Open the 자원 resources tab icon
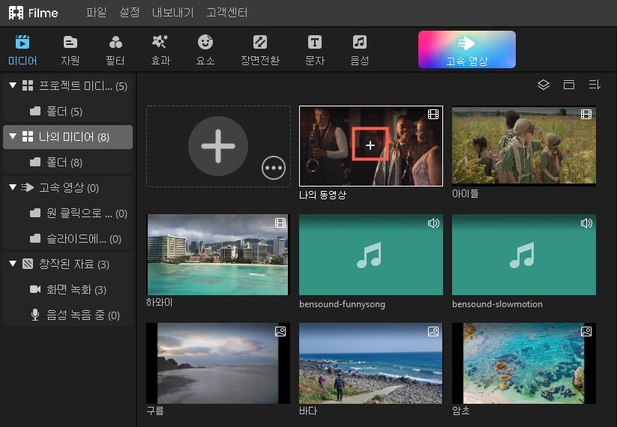The image size is (617, 427). [x=70, y=42]
